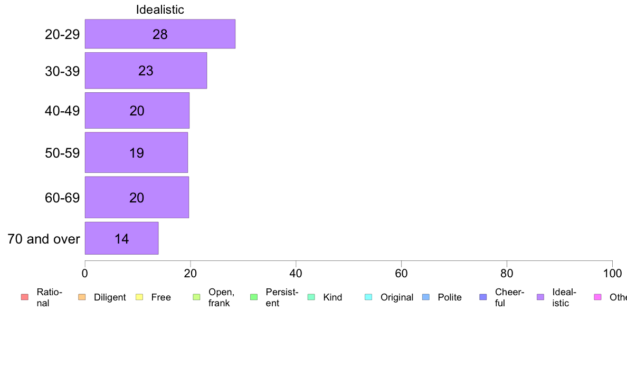Select the Cheerful legend swatch
The height and width of the screenshot is (388, 627).
pyautogui.click(x=483, y=297)
